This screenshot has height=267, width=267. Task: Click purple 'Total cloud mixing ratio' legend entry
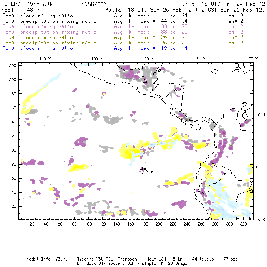[x=38, y=27]
